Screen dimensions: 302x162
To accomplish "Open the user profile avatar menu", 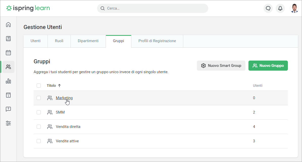I will pyautogui.click(x=294, y=8).
